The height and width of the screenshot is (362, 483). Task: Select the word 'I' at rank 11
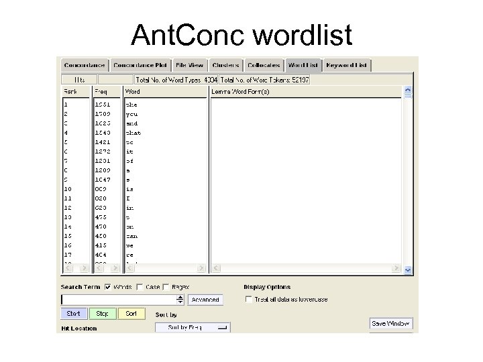[x=128, y=198]
